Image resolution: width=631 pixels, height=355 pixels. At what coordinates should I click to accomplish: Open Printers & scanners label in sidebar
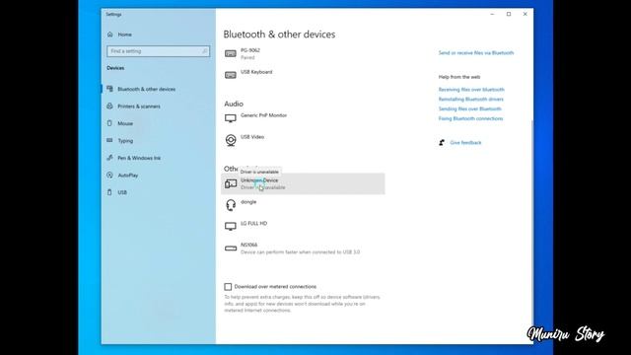139,106
